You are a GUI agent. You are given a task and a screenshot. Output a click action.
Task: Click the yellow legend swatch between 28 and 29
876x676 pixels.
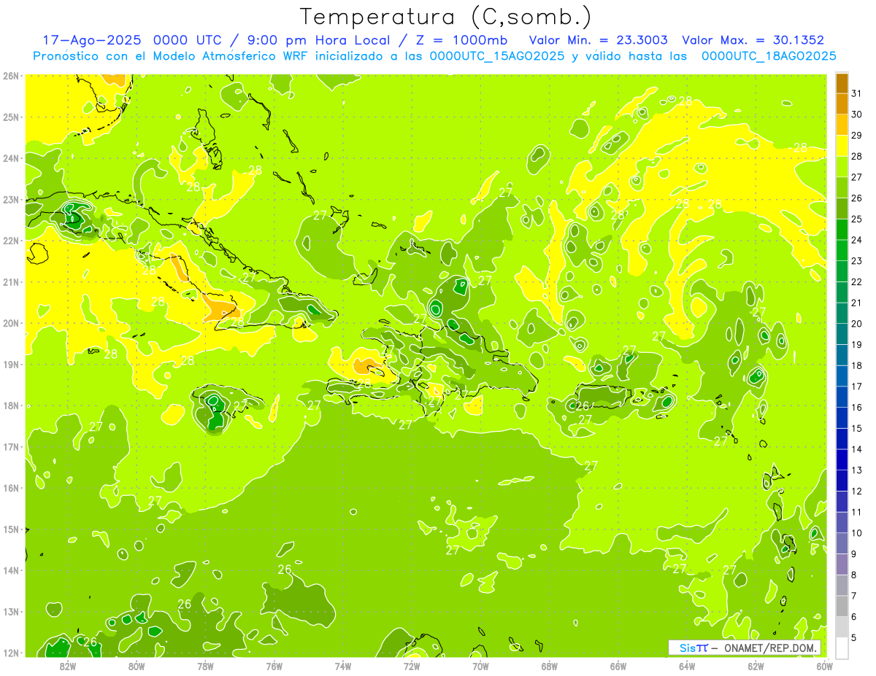point(842,146)
